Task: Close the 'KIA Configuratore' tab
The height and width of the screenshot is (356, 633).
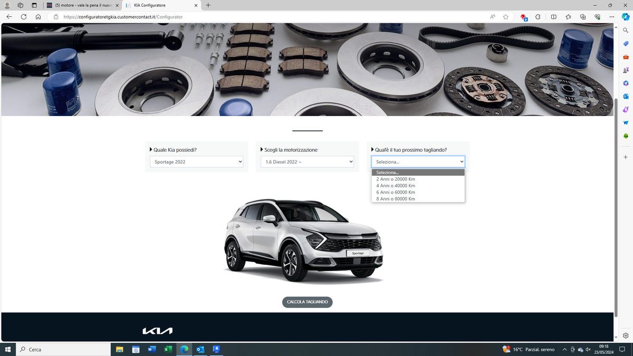Action: point(195,5)
